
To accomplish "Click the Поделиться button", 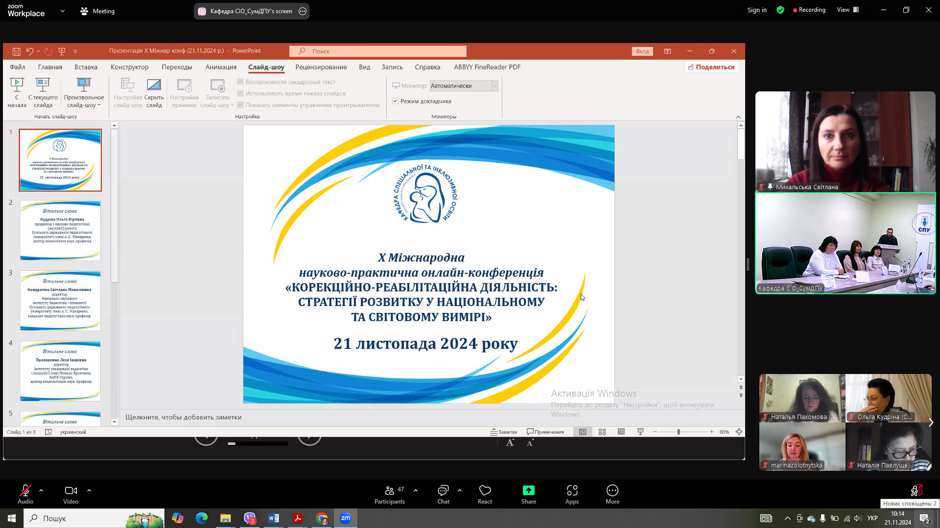I will [711, 67].
